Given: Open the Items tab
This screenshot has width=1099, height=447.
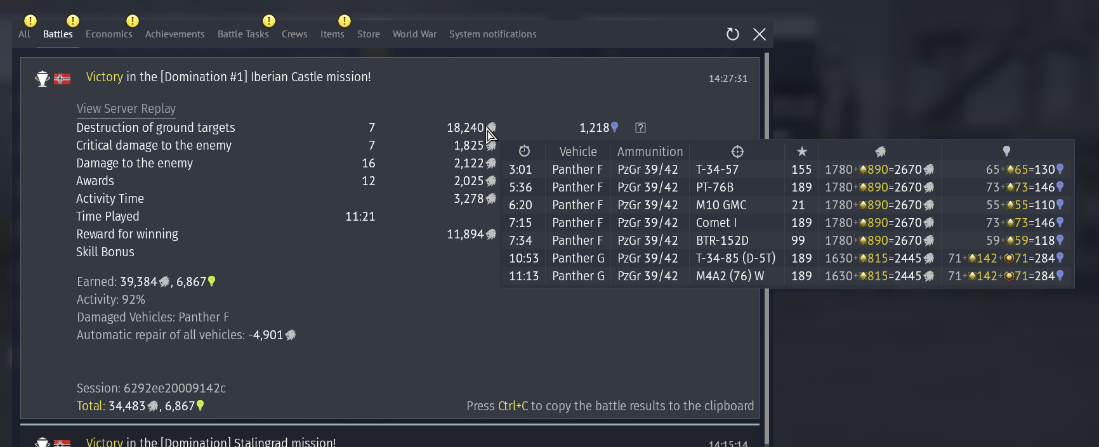Looking at the screenshot, I should click(332, 34).
